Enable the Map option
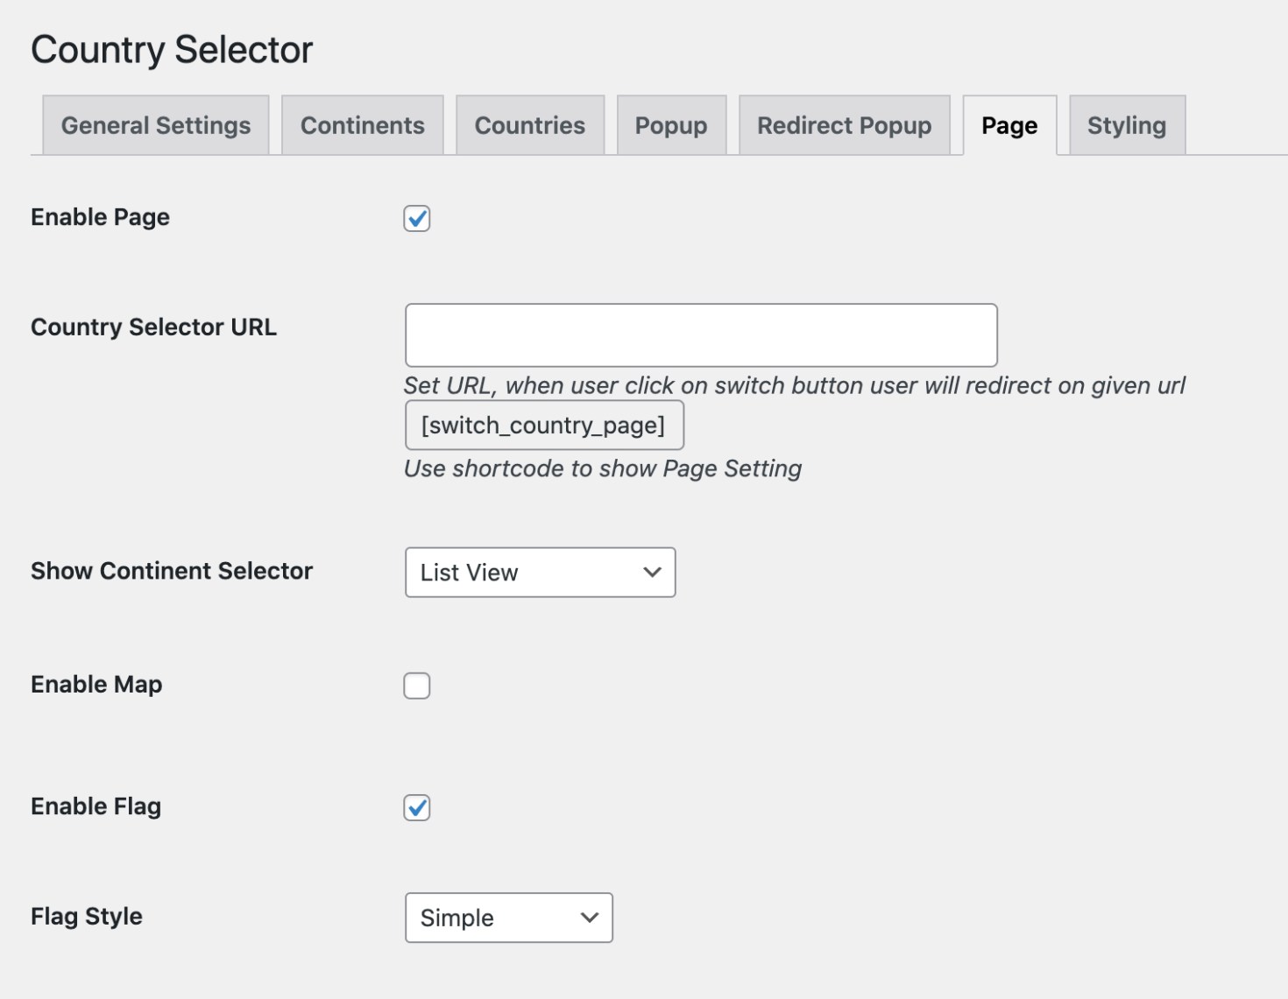The height and width of the screenshot is (999, 1288). click(417, 686)
